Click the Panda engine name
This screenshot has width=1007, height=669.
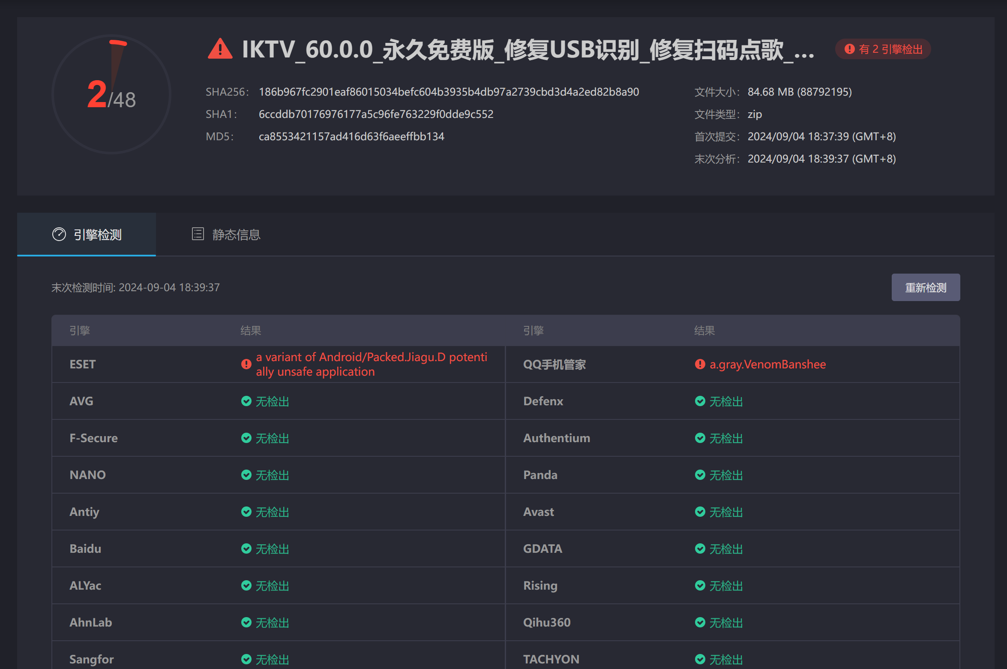(540, 475)
